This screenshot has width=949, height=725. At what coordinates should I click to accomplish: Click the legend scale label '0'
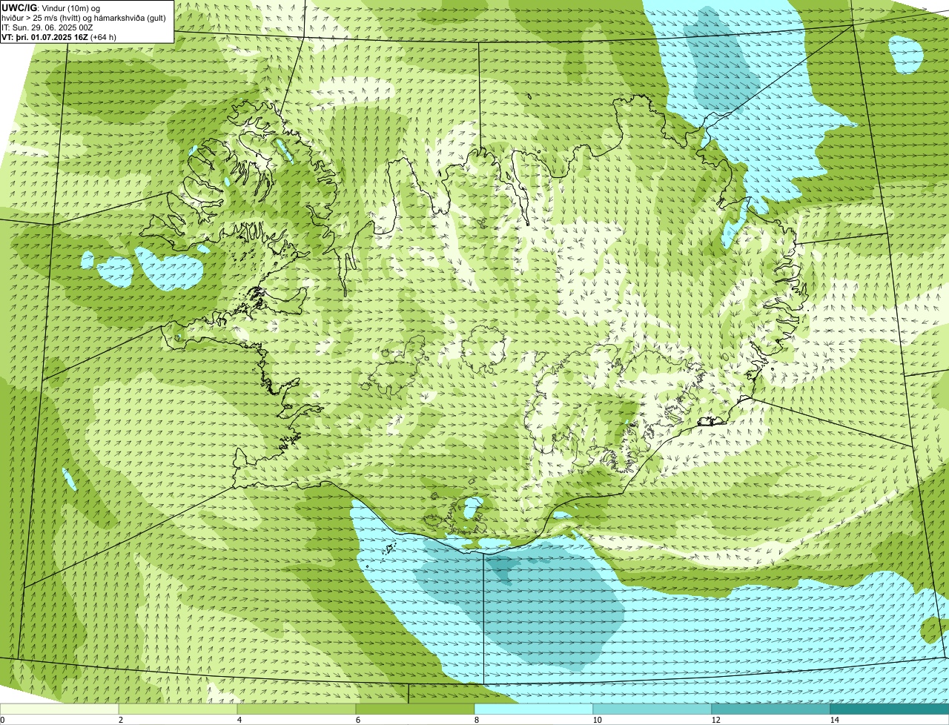pyautogui.click(x=2, y=720)
